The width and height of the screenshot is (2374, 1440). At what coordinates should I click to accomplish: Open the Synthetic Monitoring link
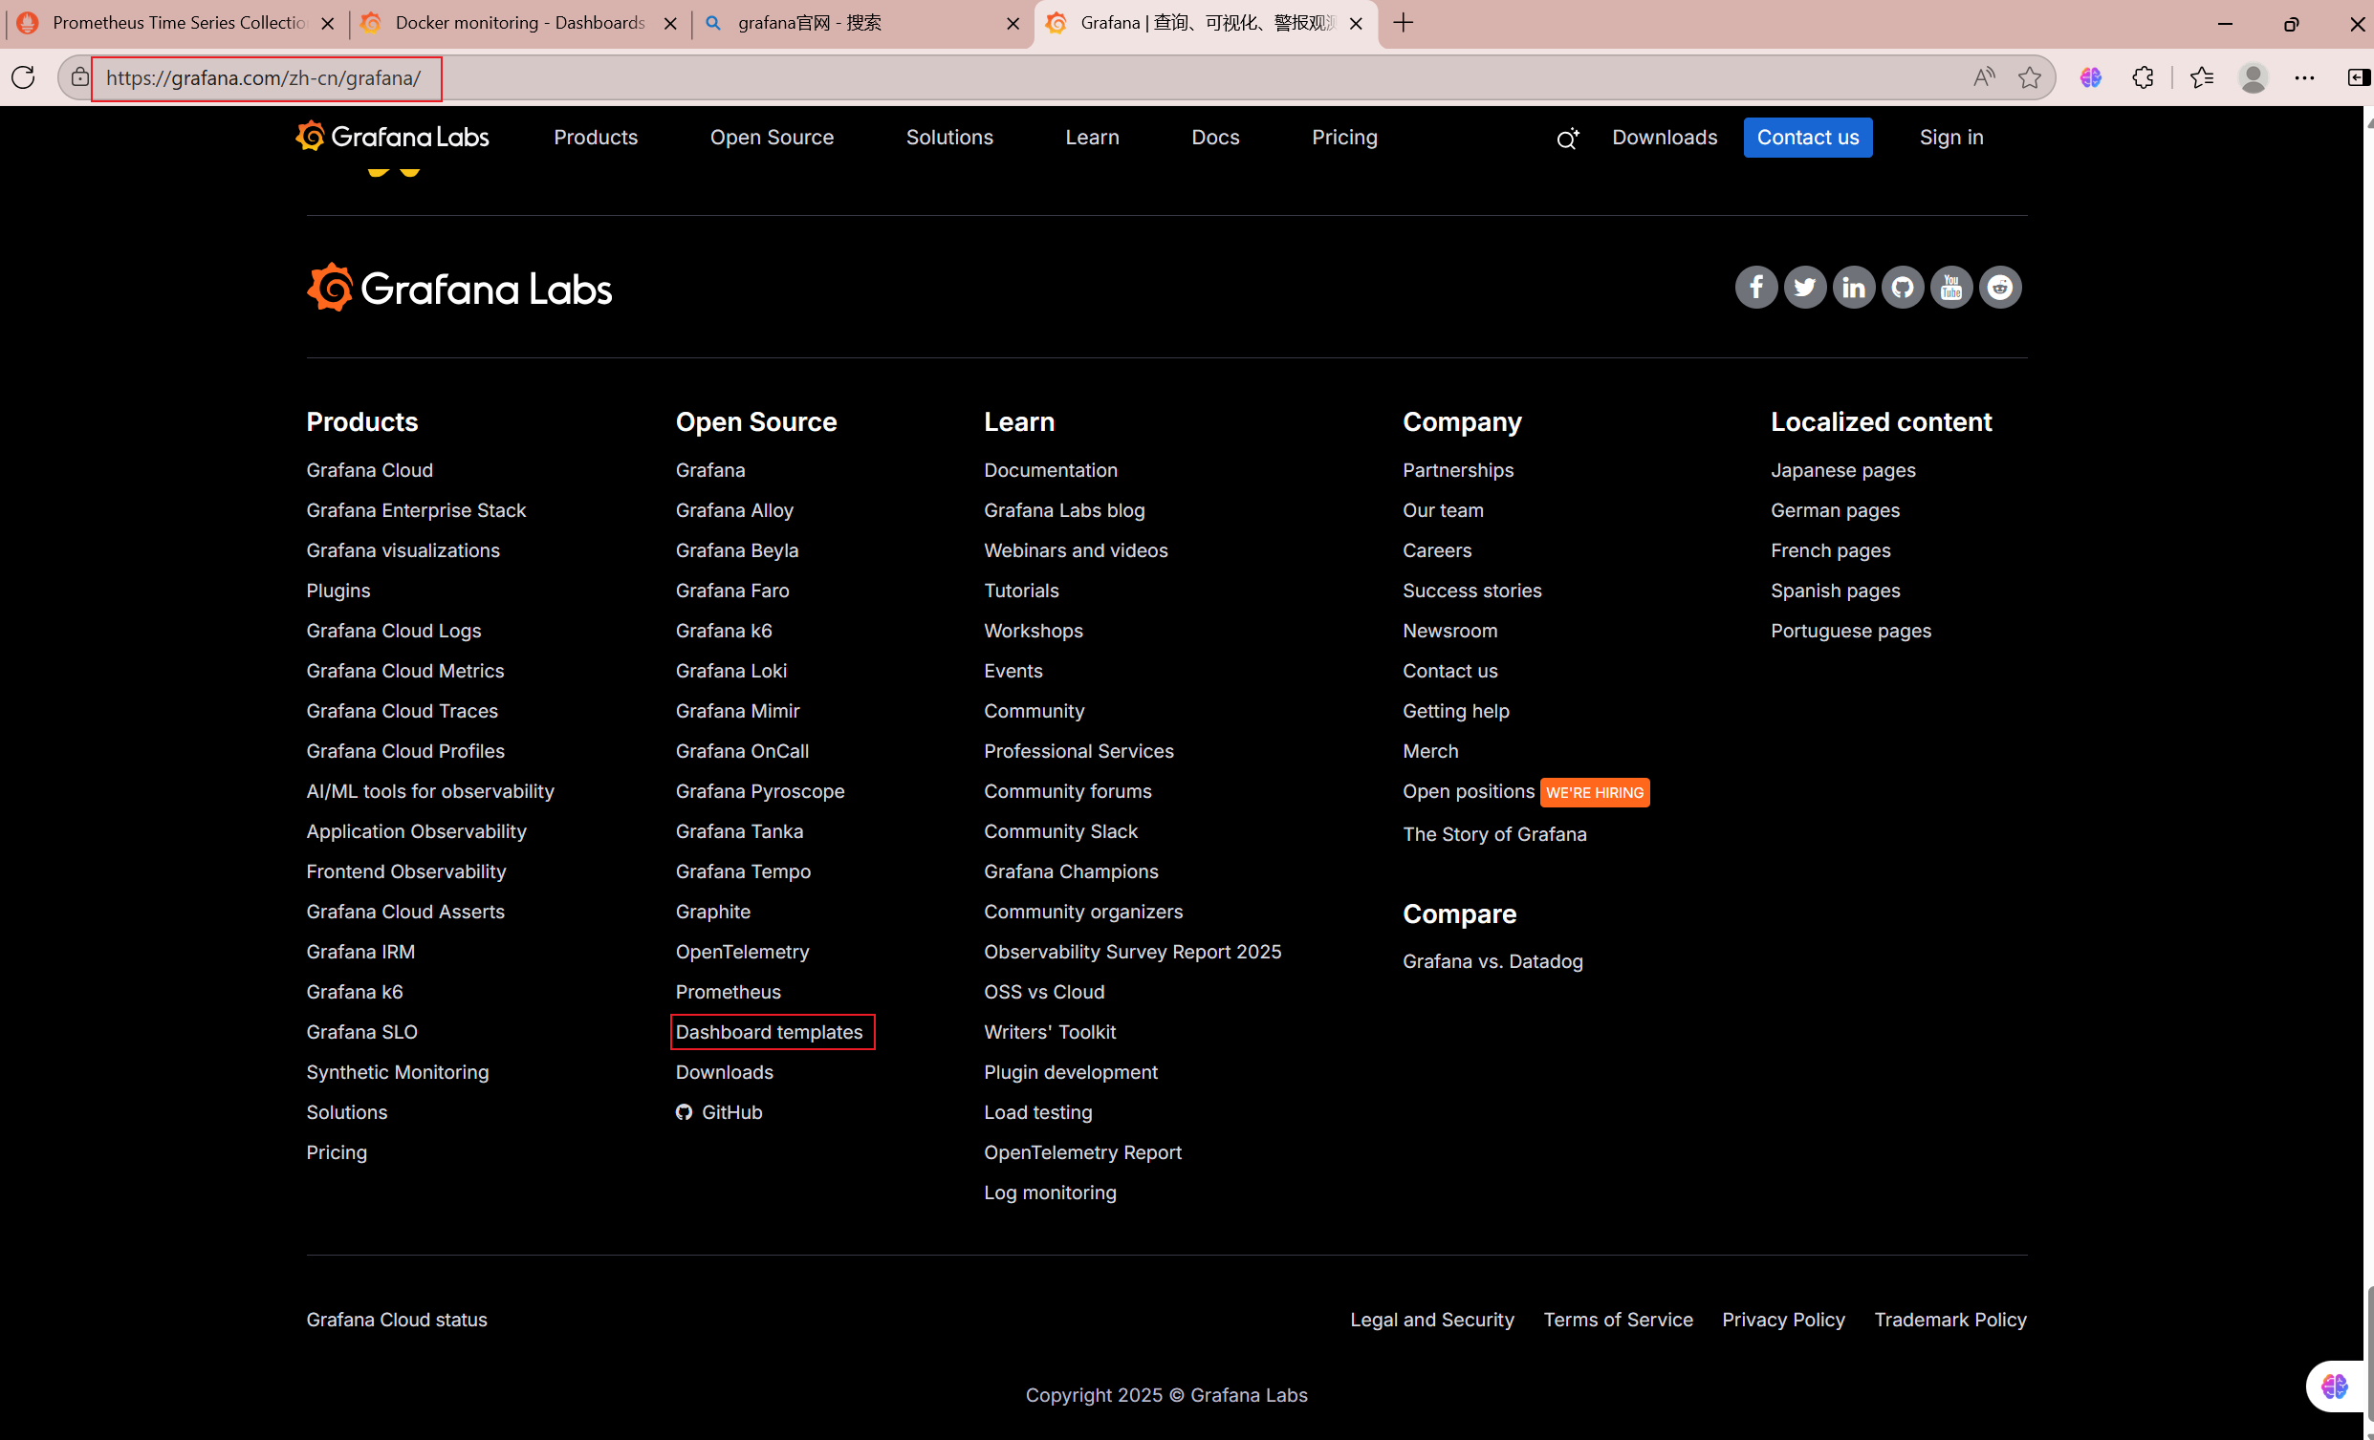click(x=397, y=1071)
